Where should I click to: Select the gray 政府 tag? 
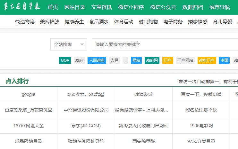tap(79, 60)
